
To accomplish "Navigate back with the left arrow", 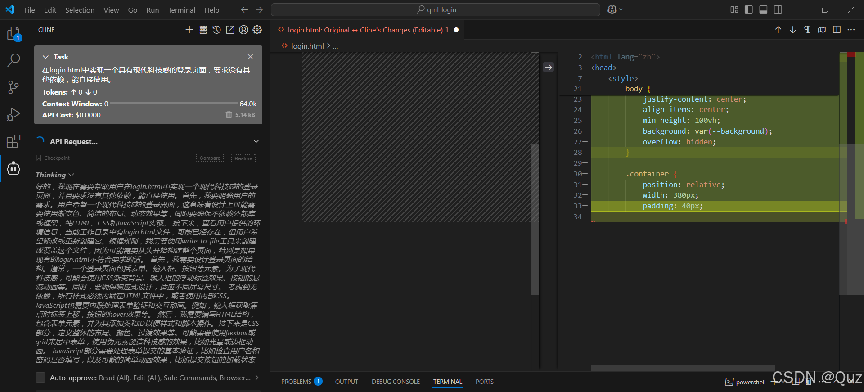I will (244, 9).
